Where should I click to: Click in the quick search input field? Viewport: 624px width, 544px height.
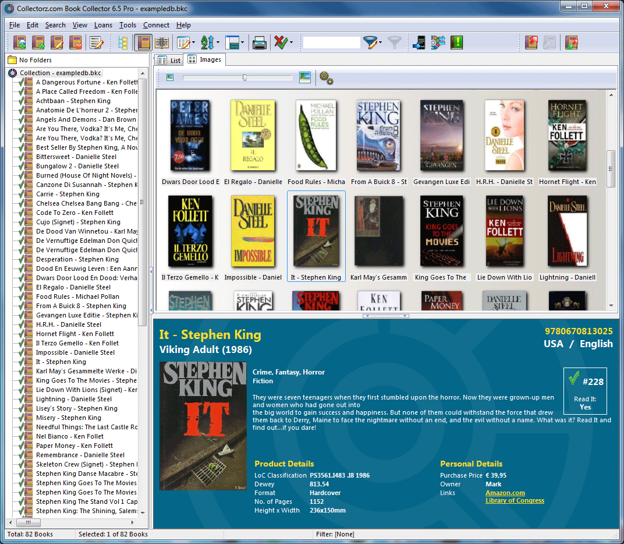click(x=332, y=42)
